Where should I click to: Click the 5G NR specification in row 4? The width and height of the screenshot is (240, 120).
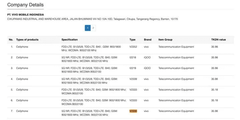89,81
